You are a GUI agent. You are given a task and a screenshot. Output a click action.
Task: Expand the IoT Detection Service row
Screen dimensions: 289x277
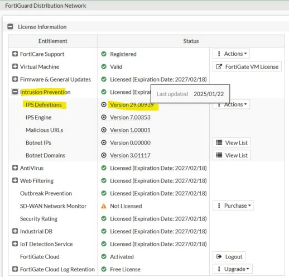pyautogui.click(x=15, y=243)
